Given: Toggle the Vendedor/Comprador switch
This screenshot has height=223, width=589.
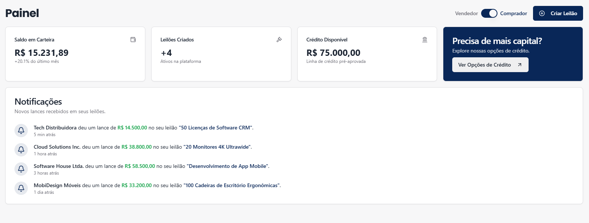Looking at the screenshot, I should [489, 13].
